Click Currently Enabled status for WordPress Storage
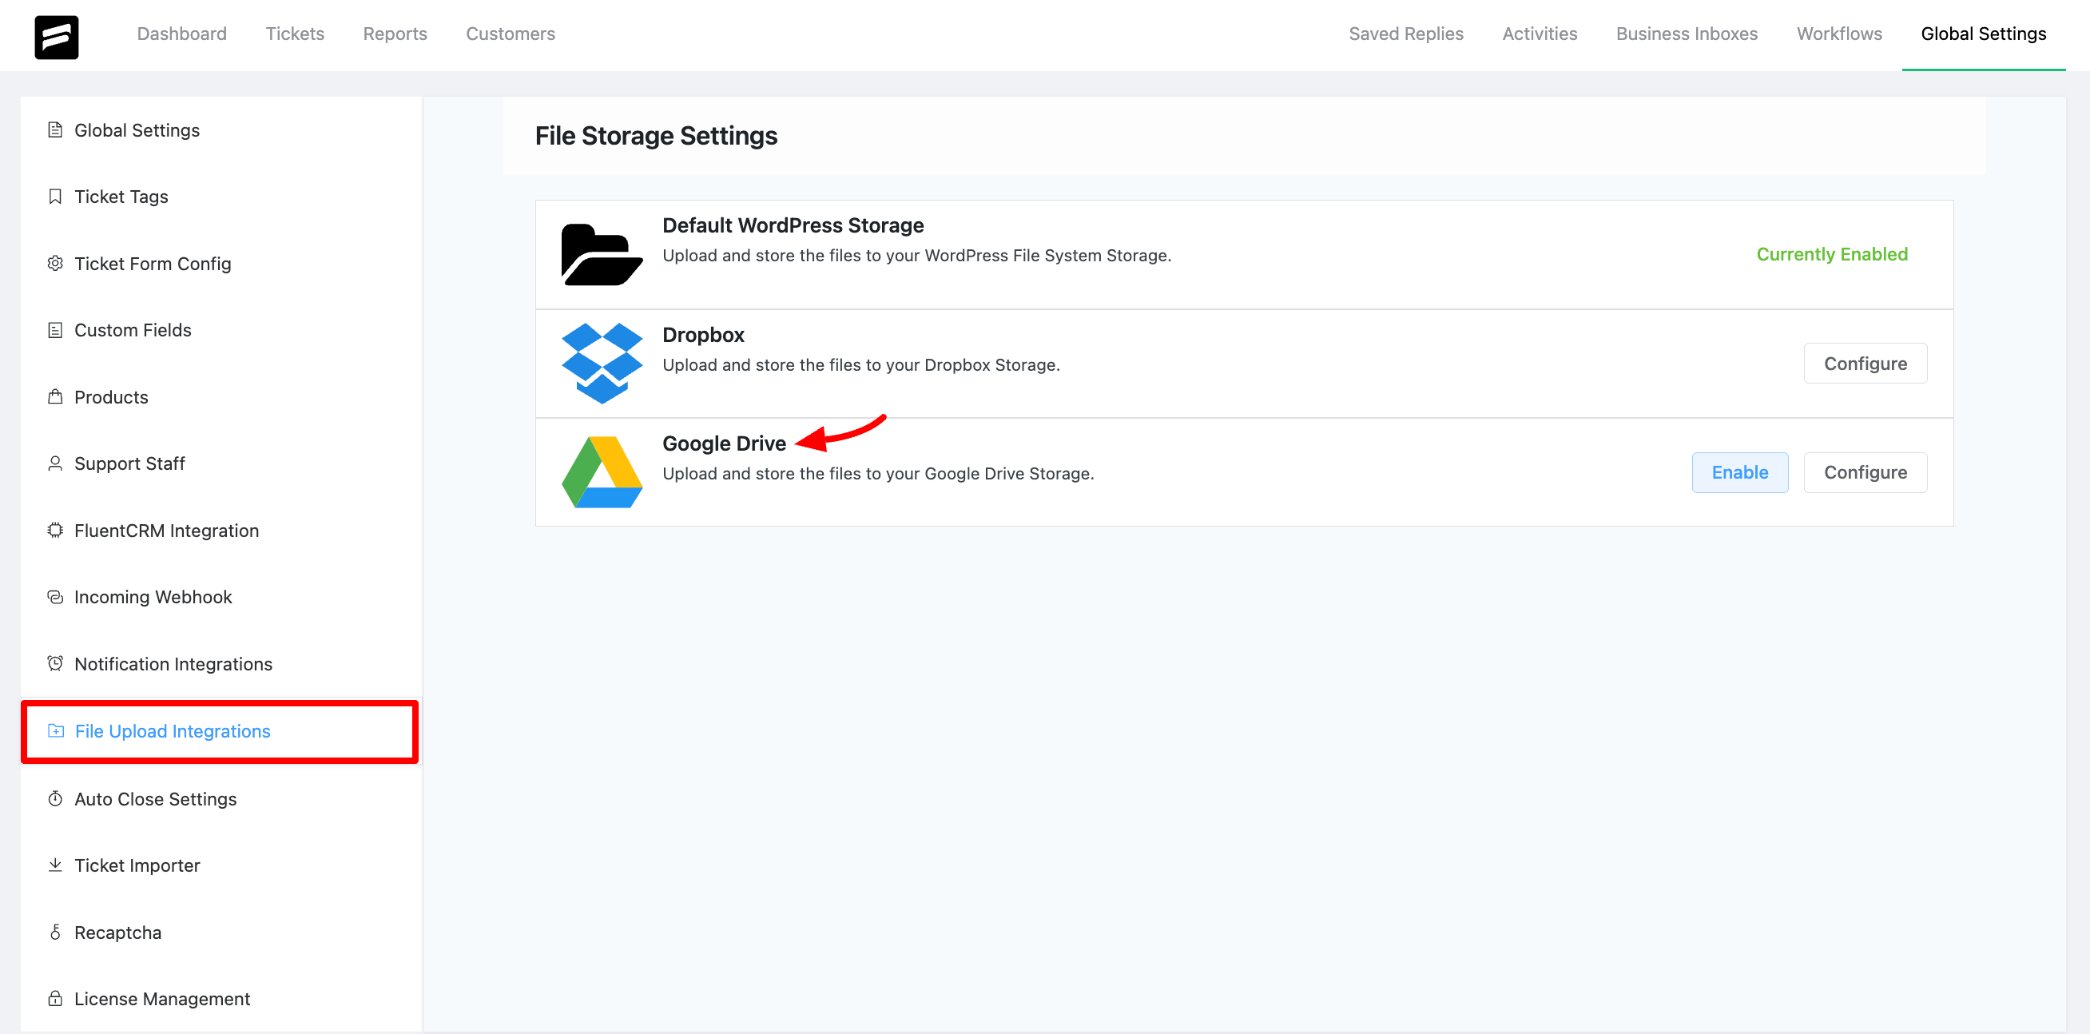This screenshot has height=1034, width=2090. point(1833,253)
